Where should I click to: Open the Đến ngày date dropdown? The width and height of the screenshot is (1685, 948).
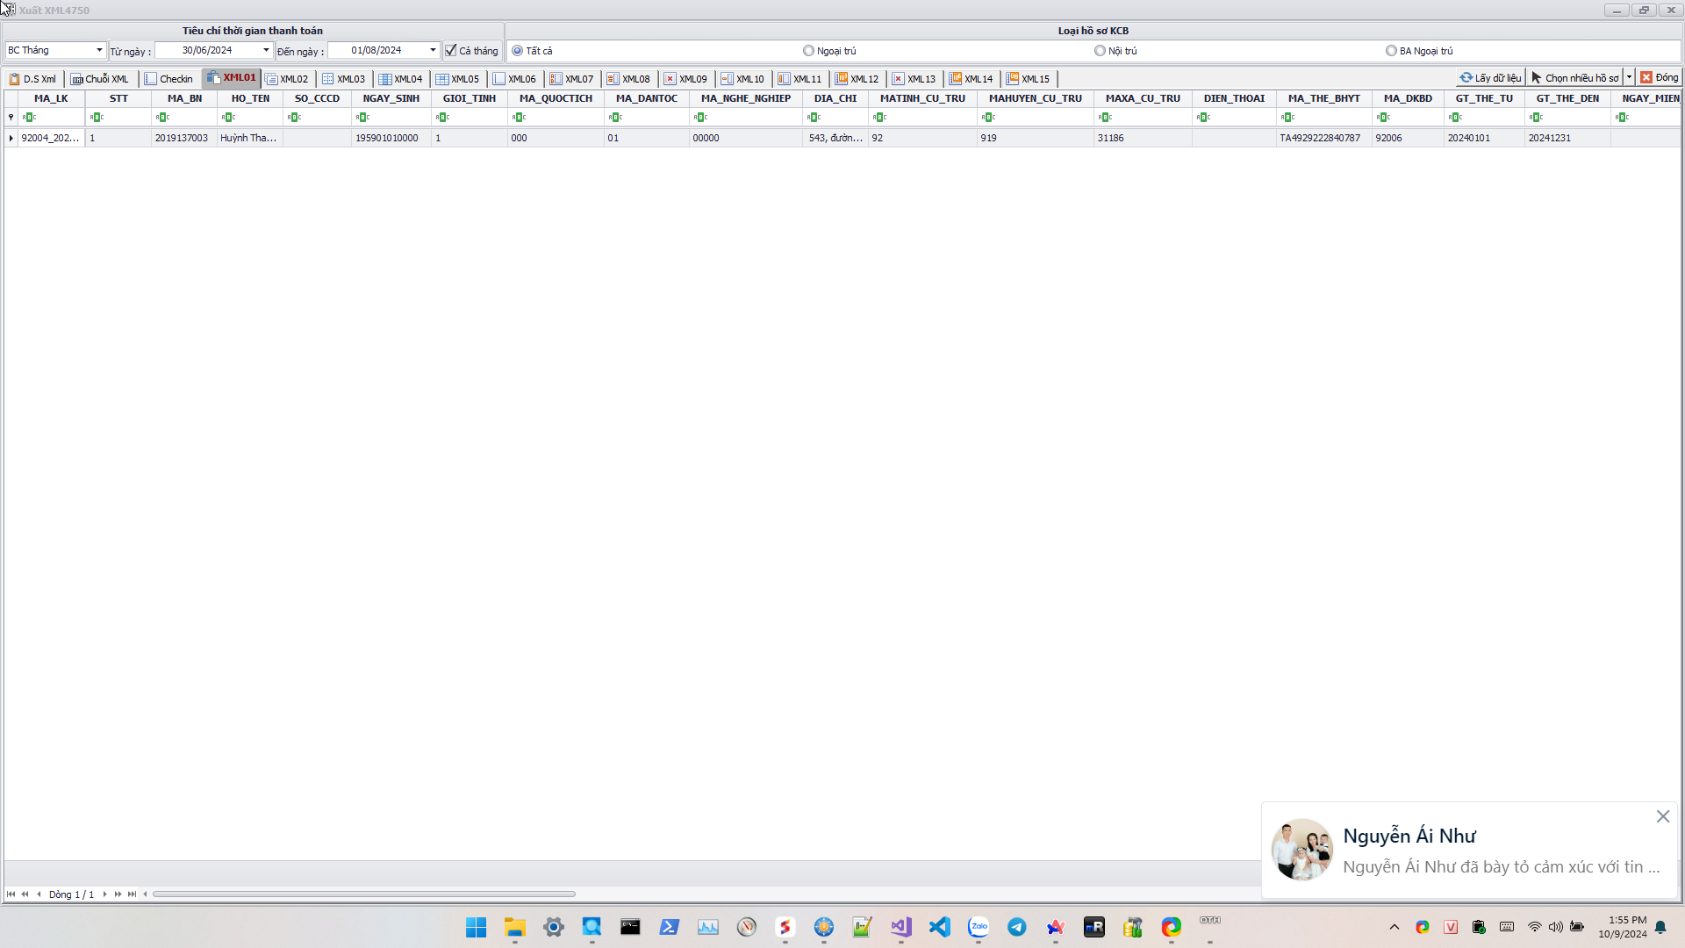coord(433,51)
